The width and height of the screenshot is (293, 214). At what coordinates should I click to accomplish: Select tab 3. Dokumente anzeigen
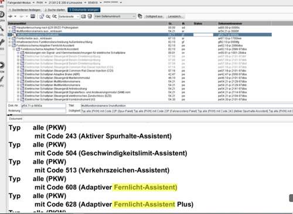point(84,10)
